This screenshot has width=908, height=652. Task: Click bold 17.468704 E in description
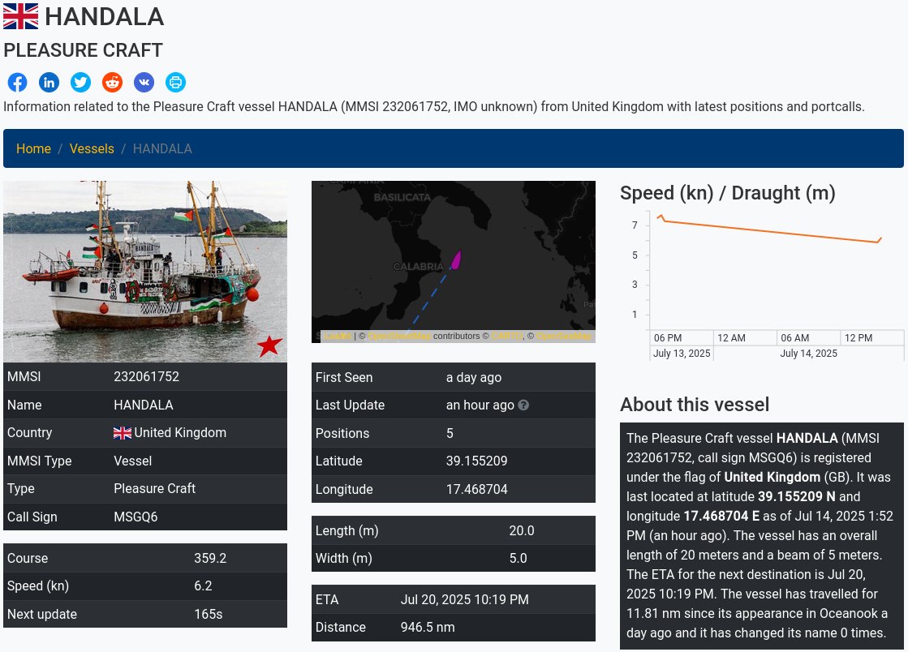[721, 516]
